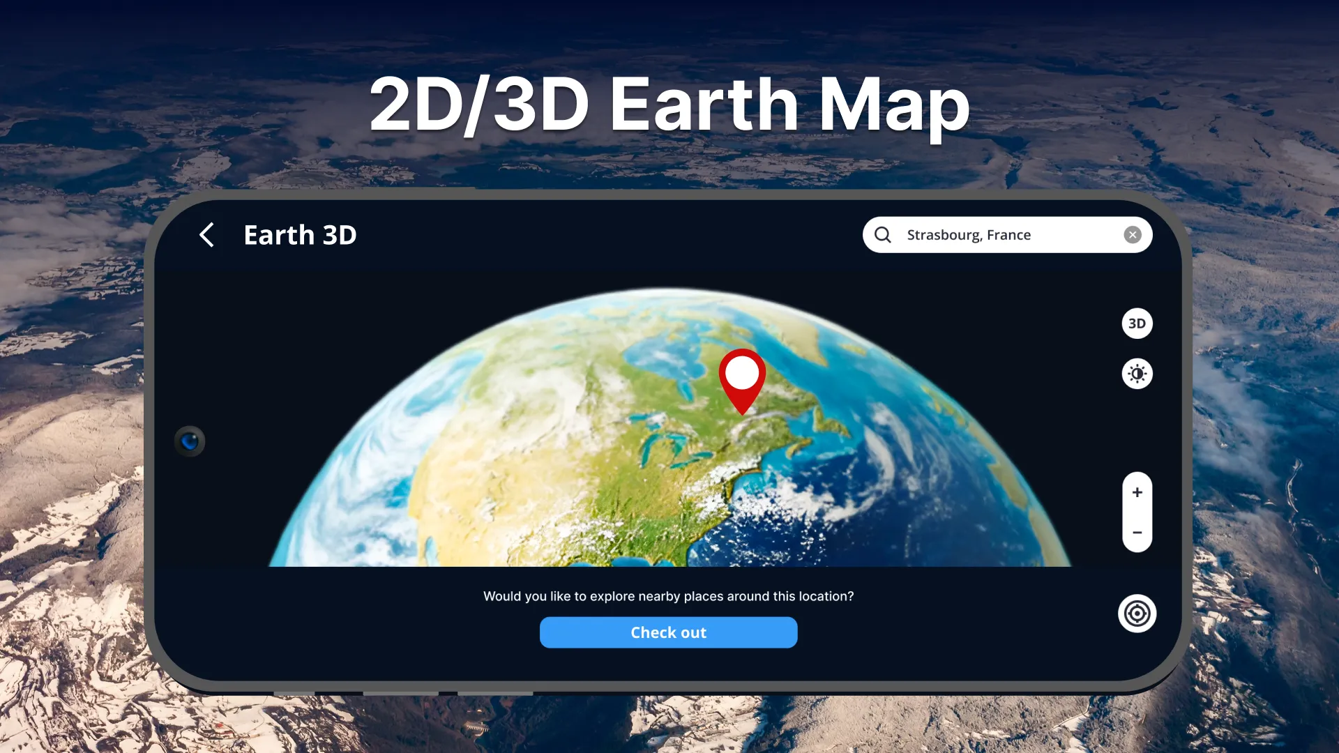Click the search field showing Strasbourg, France
This screenshot has height=753, width=1339.
pos(1007,235)
